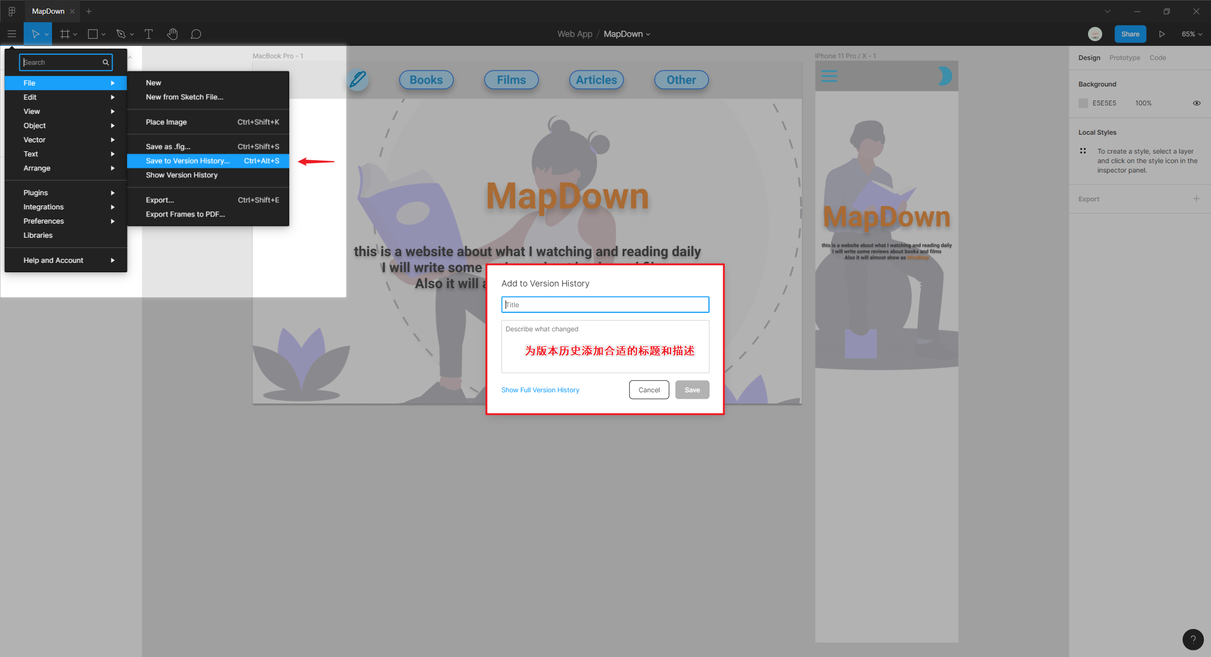
Task: Click Cancel in version history dialog
Action: point(649,390)
